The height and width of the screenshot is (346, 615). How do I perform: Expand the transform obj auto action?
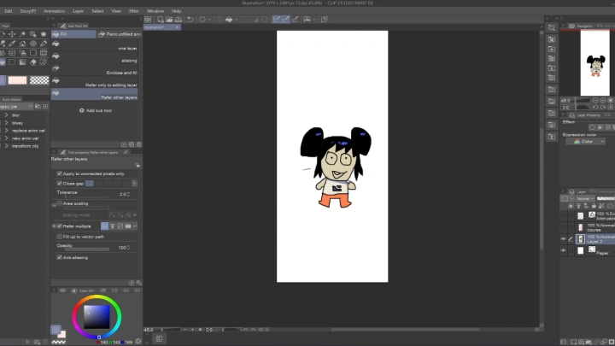[6, 146]
